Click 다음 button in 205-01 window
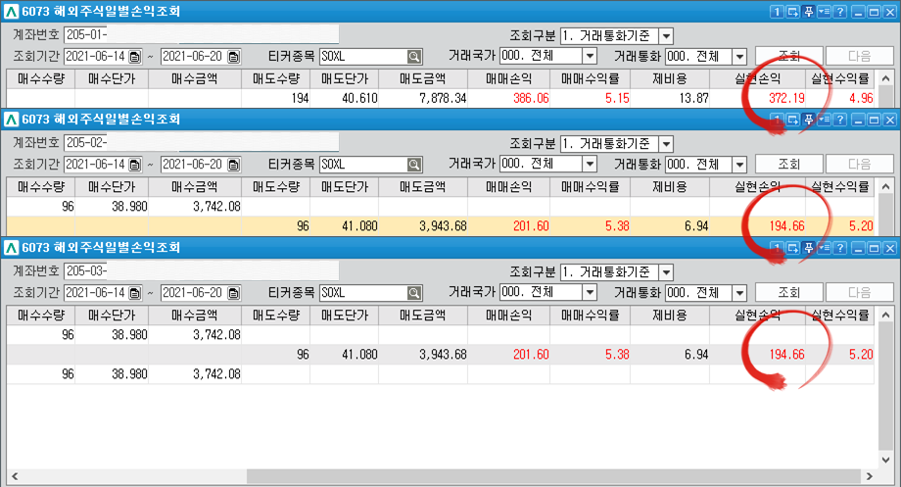The image size is (901, 487). point(859,57)
